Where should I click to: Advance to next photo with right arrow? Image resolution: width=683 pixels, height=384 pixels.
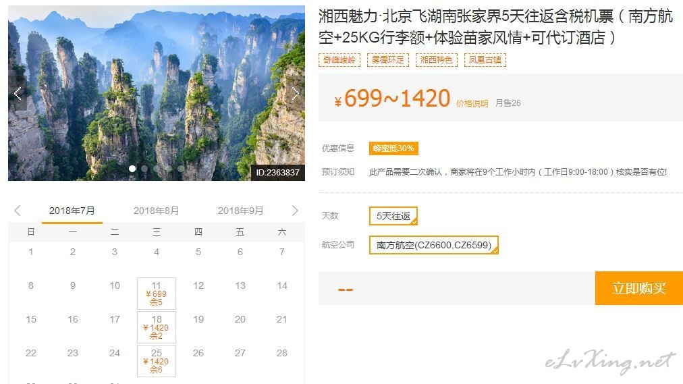tap(296, 93)
